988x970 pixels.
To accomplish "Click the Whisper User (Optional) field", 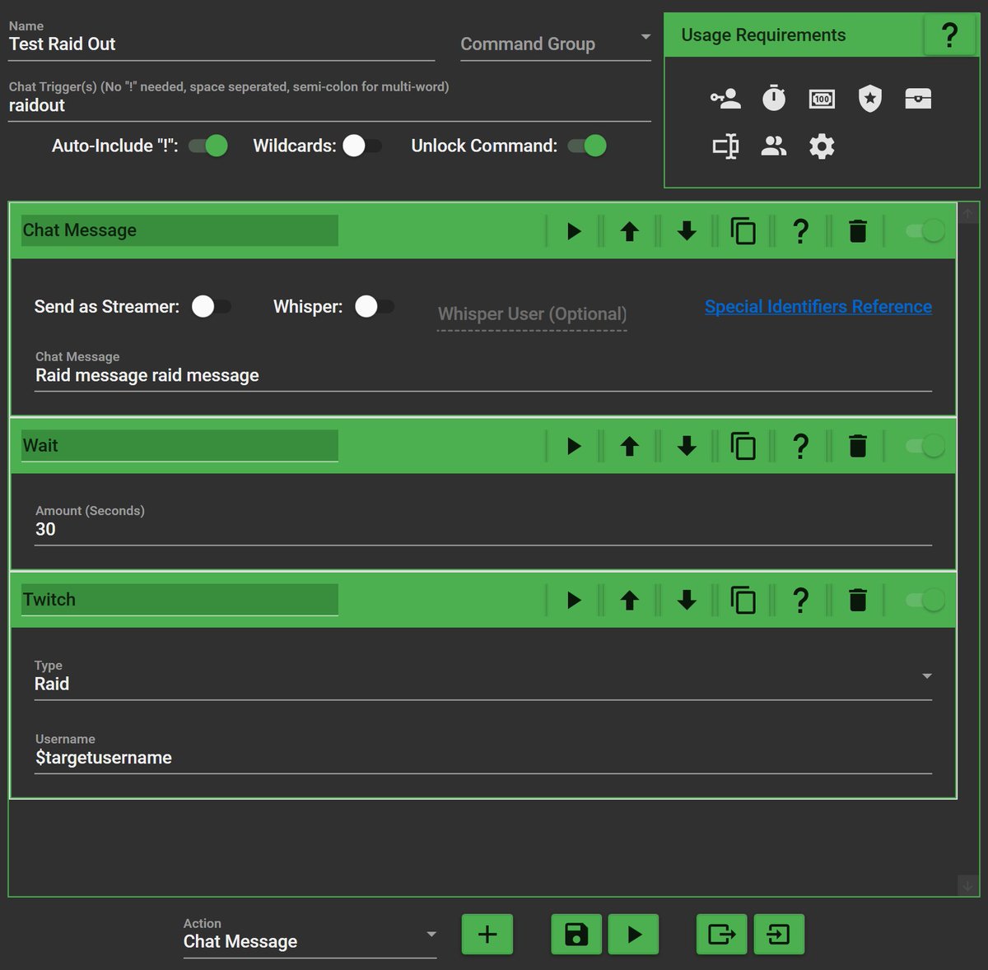I will [532, 314].
